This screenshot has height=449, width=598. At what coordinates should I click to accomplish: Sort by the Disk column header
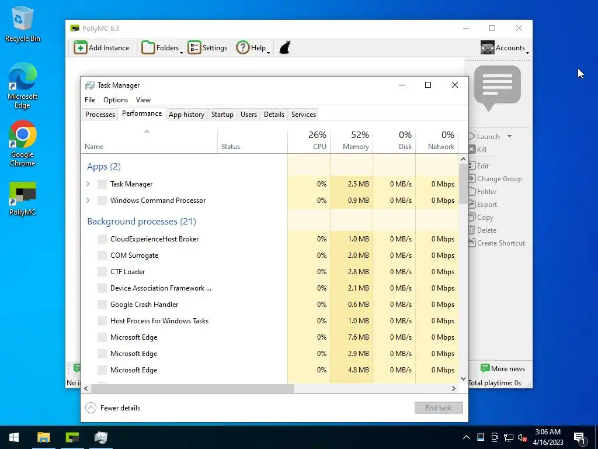[394, 141]
